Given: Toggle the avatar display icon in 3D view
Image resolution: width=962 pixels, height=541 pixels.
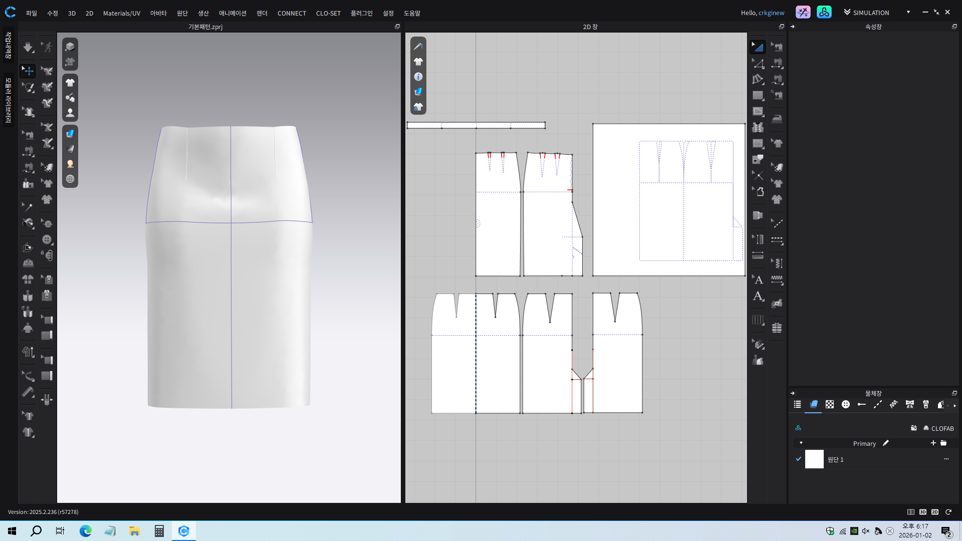Looking at the screenshot, I should [70, 113].
